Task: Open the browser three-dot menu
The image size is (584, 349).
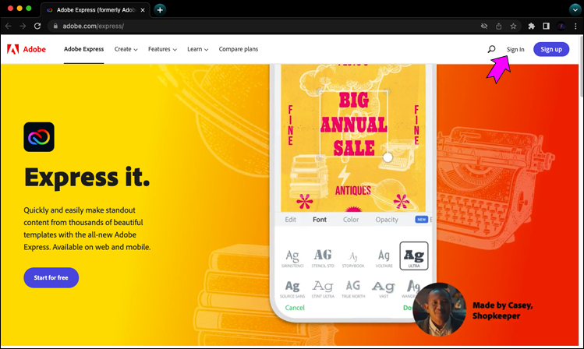Action: (x=575, y=26)
